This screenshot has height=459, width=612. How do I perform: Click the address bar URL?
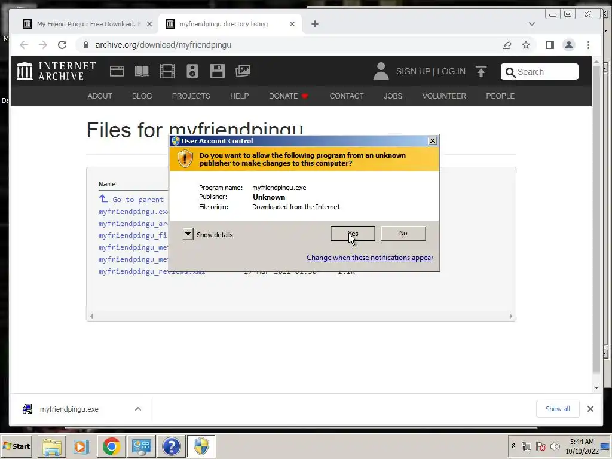163,45
